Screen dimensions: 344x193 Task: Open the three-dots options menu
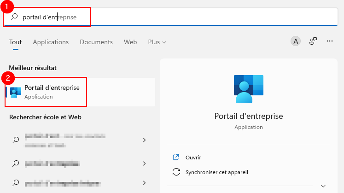pos(330,41)
